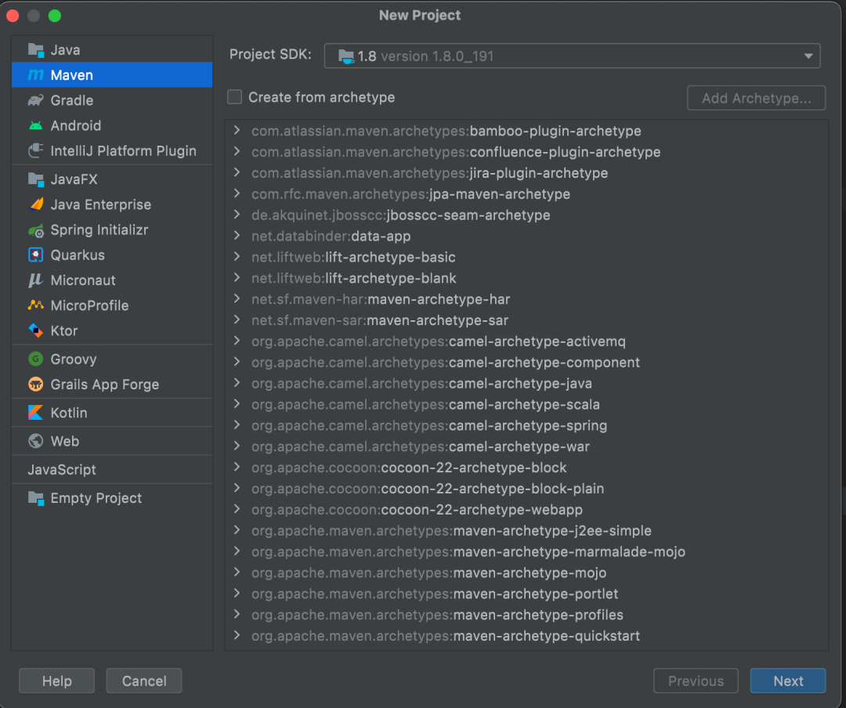Click the Previous button

[696, 681]
